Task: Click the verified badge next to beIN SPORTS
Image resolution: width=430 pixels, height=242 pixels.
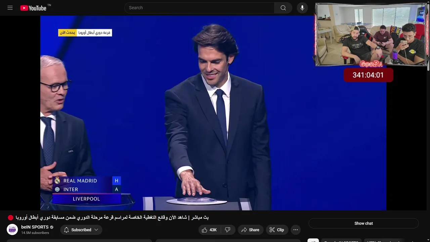Action: pyautogui.click(x=52, y=227)
